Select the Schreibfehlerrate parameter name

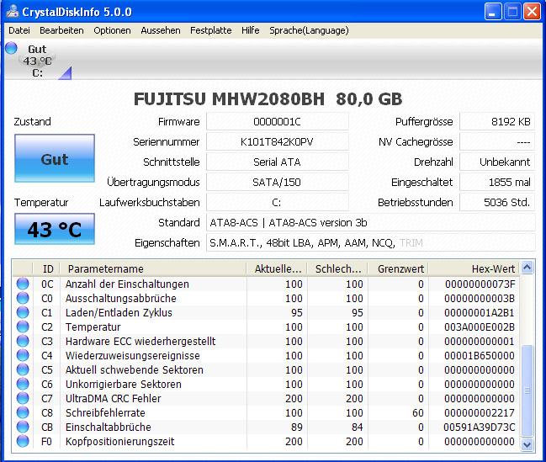tap(105, 412)
